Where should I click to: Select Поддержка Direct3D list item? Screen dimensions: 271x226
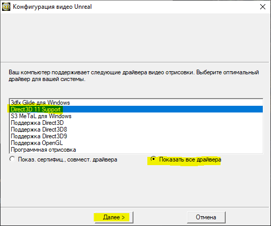pos(136,123)
